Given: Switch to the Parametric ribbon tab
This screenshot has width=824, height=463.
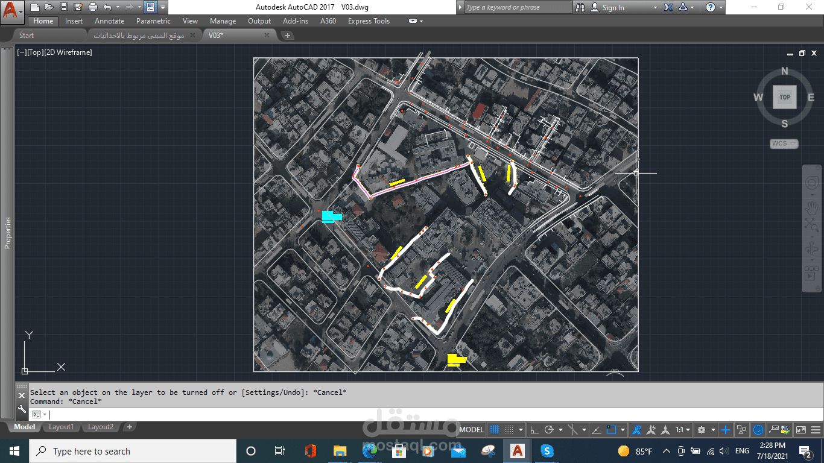Looking at the screenshot, I should [153, 21].
